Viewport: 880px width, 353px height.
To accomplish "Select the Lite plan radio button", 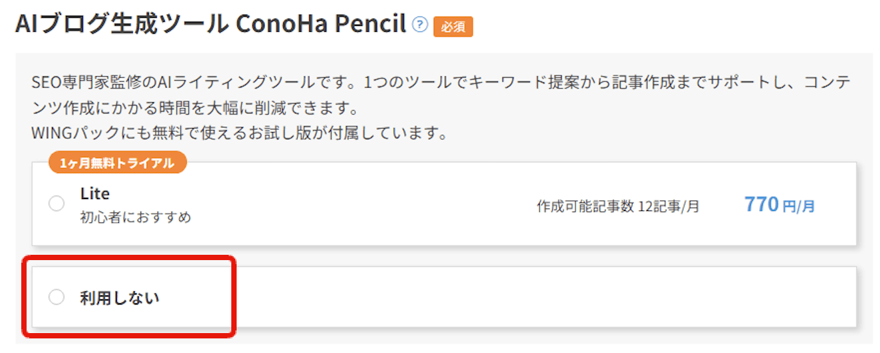I will click(56, 204).
